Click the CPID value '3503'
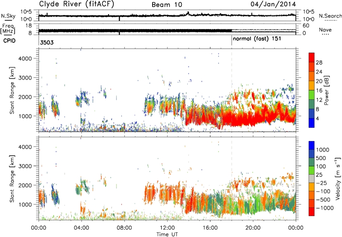Screen dimensions: 342x237 pyautogui.click(x=47, y=42)
